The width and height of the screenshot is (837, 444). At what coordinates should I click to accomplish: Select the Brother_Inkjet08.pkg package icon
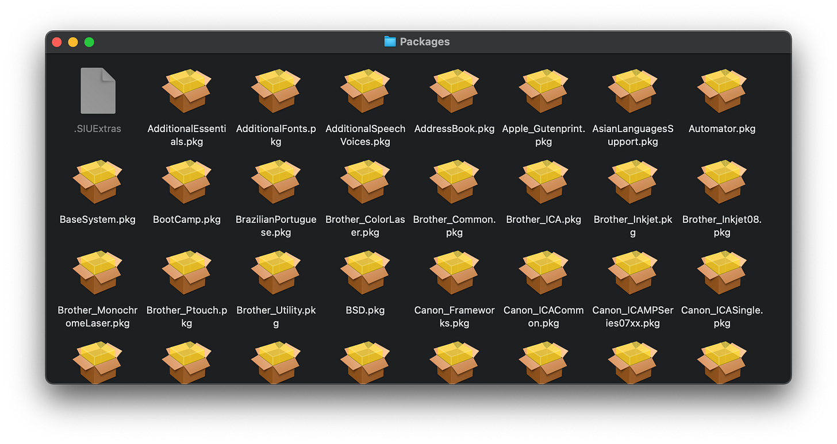coord(721,182)
